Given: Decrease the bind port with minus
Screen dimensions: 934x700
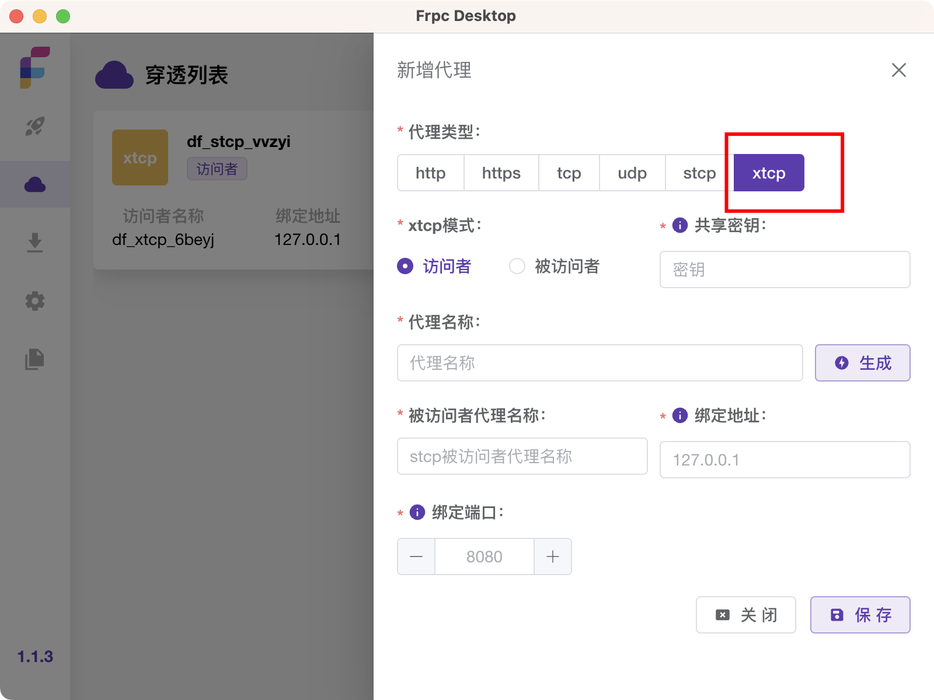Looking at the screenshot, I should 416,556.
